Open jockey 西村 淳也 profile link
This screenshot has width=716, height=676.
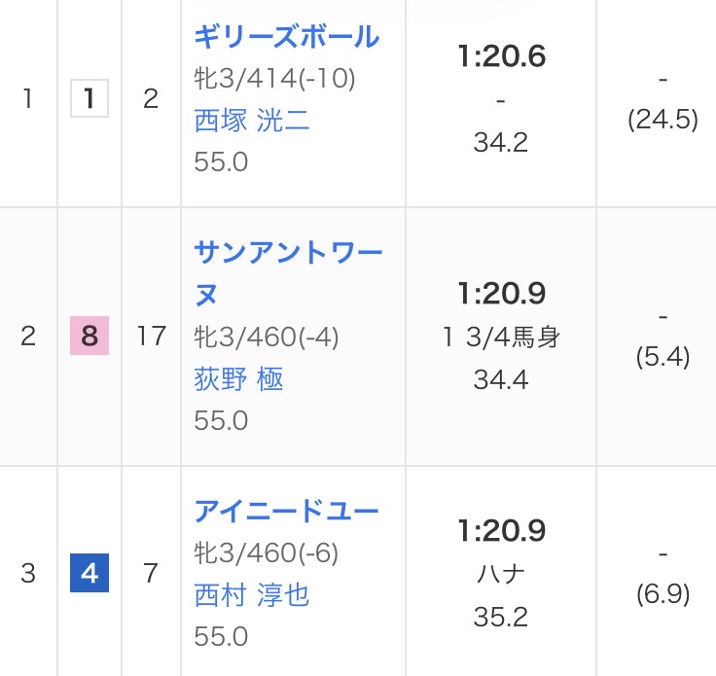coord(252,594)
